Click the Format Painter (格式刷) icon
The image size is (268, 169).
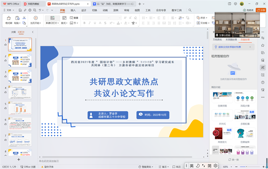click(8, 18)
